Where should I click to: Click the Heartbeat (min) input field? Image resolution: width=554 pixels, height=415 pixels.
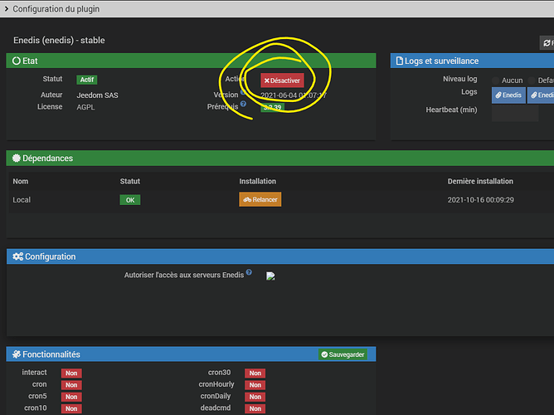tap(515, 113)
